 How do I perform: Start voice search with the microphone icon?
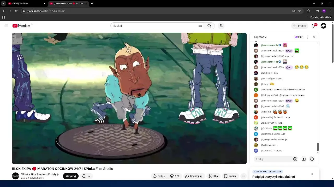point(221,26)
